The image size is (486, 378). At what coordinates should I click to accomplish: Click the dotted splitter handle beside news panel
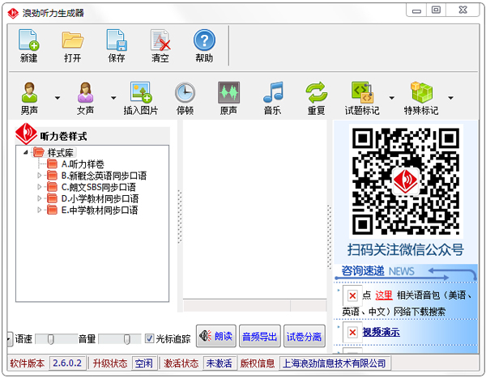pyautogui.click(x=329, y=236)
